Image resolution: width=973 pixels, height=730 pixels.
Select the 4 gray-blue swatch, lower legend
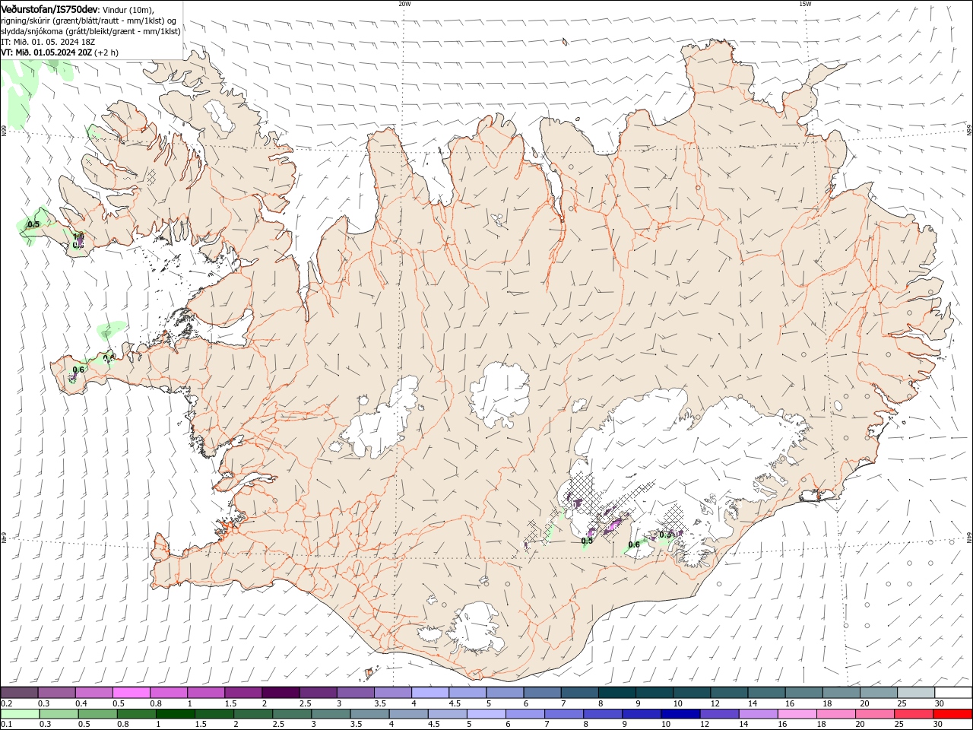tap(408, 714)
